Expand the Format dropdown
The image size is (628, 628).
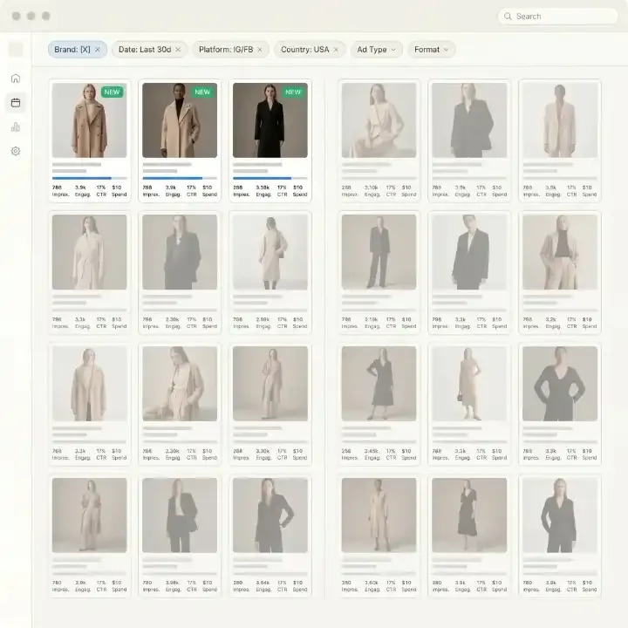[x=432, y=50]
